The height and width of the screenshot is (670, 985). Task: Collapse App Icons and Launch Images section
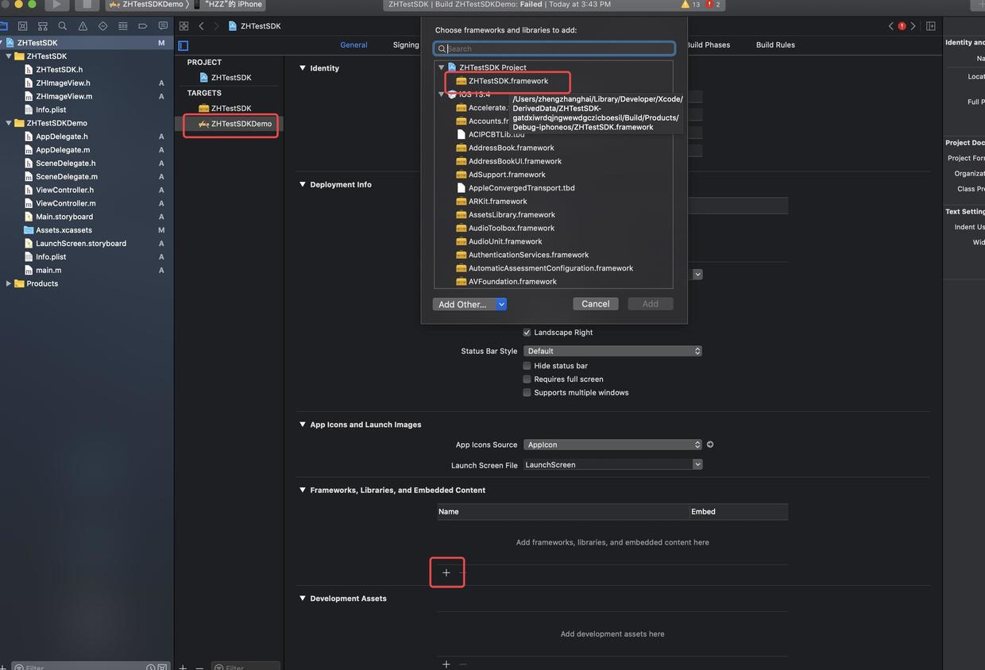click(x=302, y=425)
